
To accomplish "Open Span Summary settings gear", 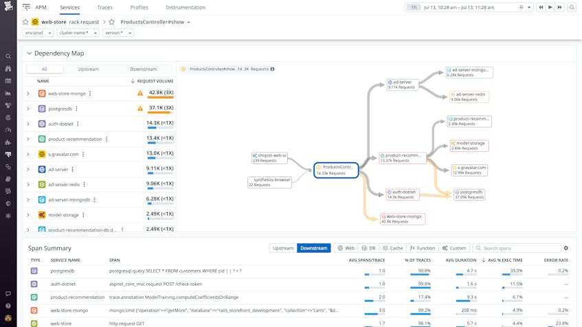I will pos(566,248).
